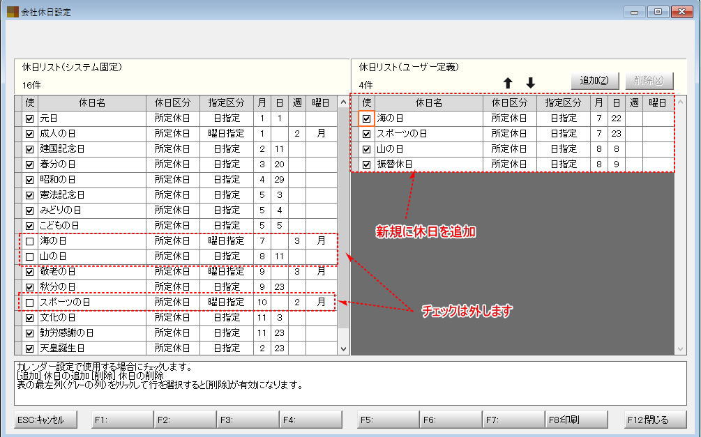The height and width of the screenshot is (437, 701).
Task: Toggle the 昭和の日 checkbox
Action: (29, 180)
